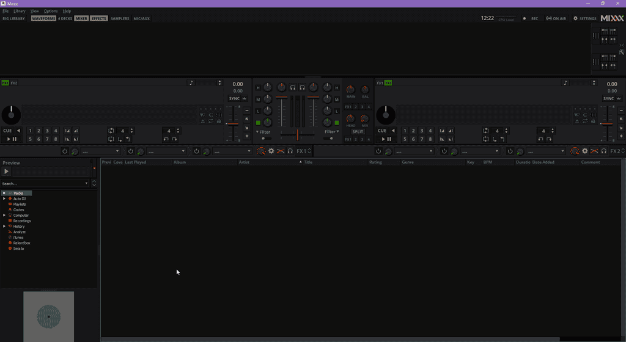Play track in Preview deck

point(6,172)
